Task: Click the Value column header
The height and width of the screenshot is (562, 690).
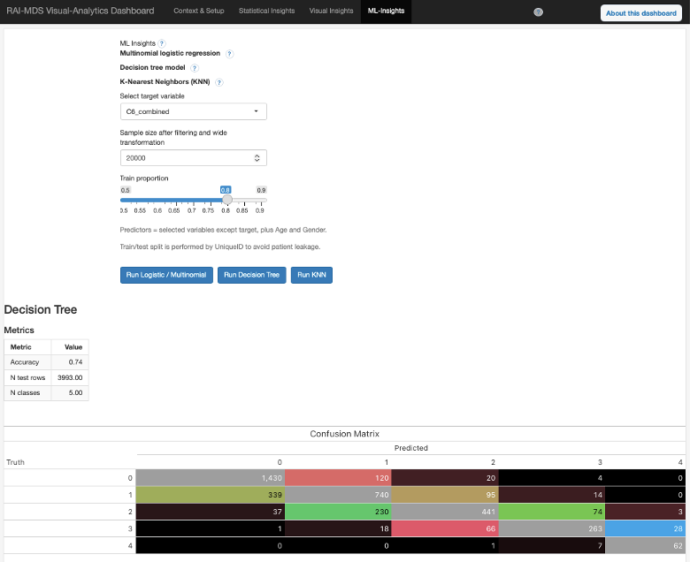Action: click(x=73, y=347)
